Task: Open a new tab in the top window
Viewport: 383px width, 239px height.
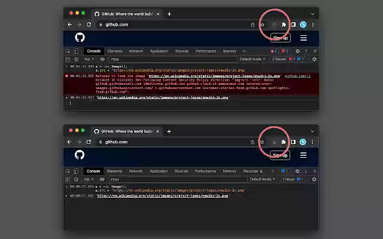Action: (169, 14)
